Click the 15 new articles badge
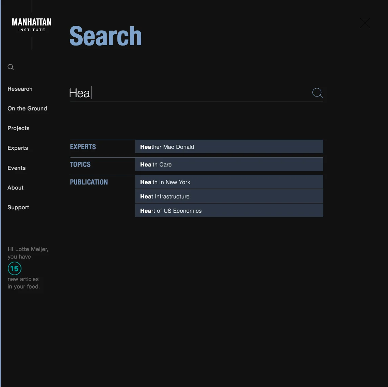 pyautogui.click(x=14, y=268)
